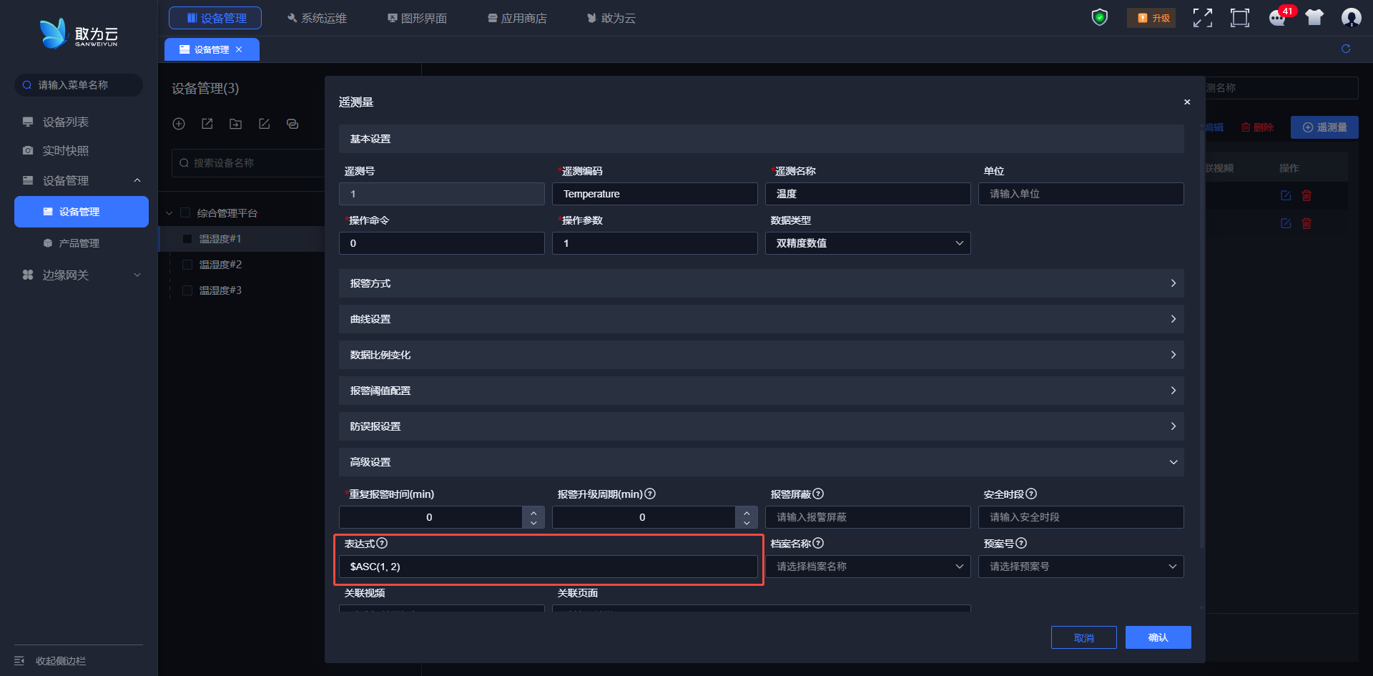1373x676 pixels.
Task: Open the 数据类型 dropdown
Action: tap(867, 243)
